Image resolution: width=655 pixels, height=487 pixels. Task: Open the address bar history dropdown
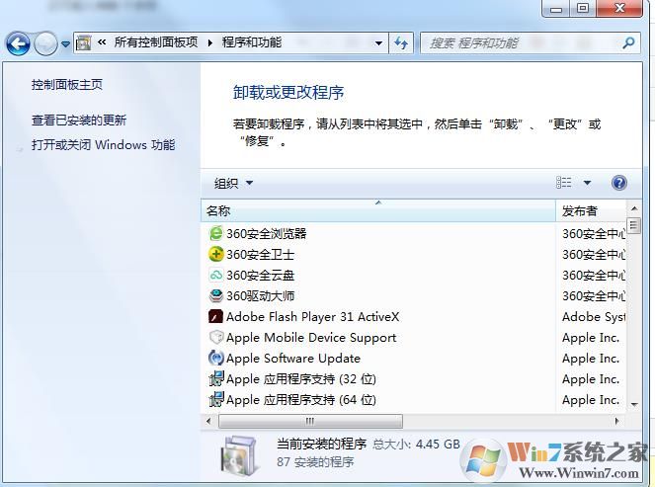378,43
